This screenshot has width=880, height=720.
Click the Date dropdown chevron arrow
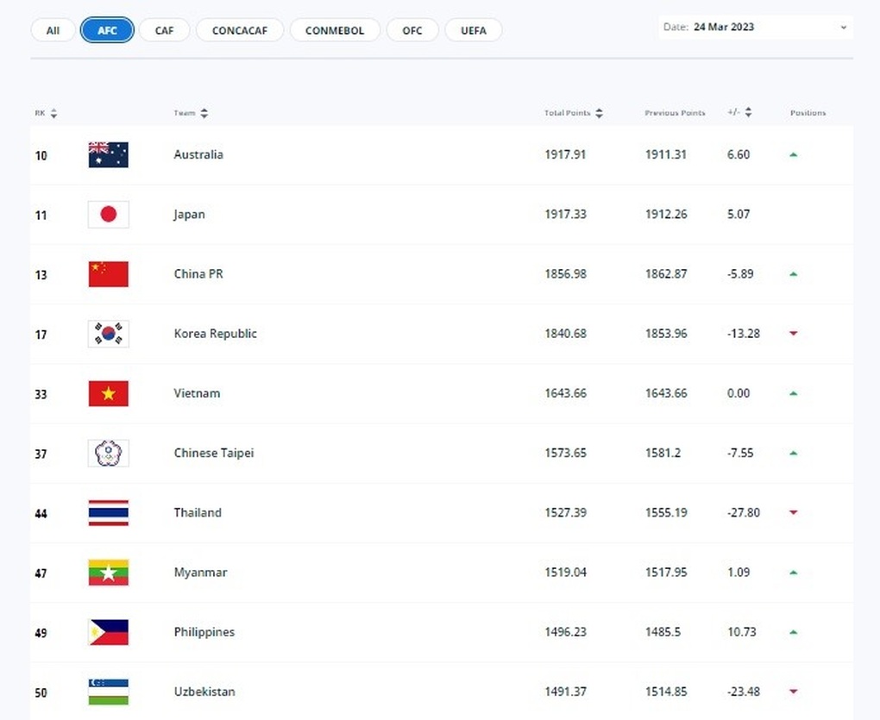pos(843,28)
